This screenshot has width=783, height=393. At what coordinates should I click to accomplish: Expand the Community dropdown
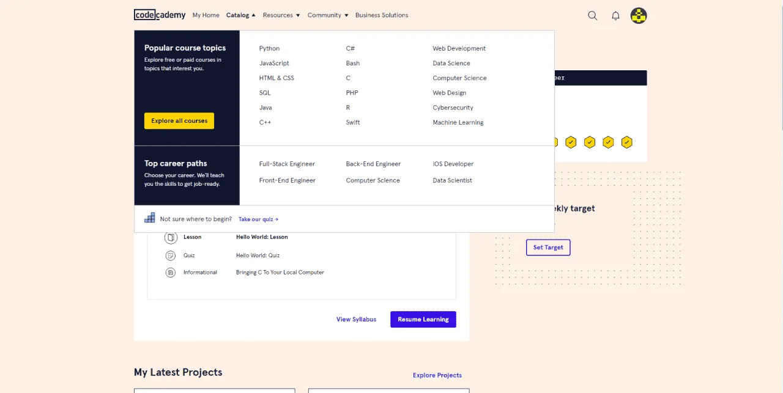(328, 15)
